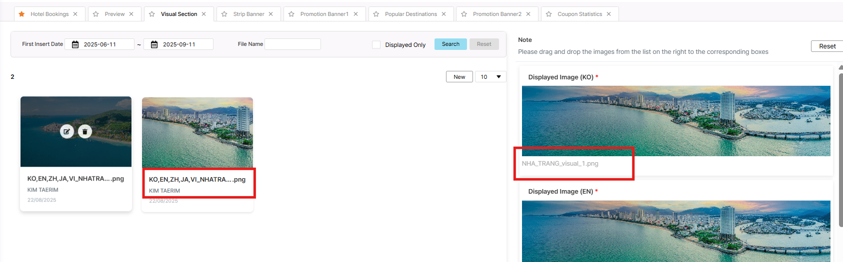Enable the Displayed Only checkbox

[x=376, y=45]
